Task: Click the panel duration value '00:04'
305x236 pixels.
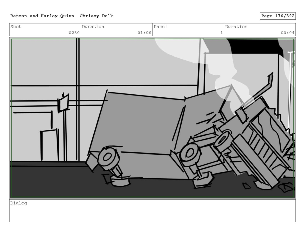Action: [x=287, y=33]
